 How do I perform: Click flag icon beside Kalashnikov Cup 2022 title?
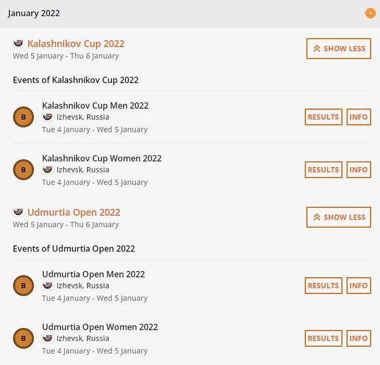(x=18, y=44)
